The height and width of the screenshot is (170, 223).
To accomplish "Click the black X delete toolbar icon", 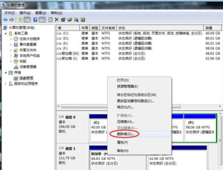I will [x=57, y=20].
